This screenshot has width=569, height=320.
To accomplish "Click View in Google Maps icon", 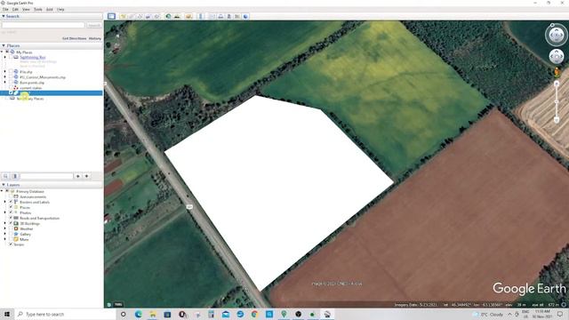I will (x=237, y=16).
